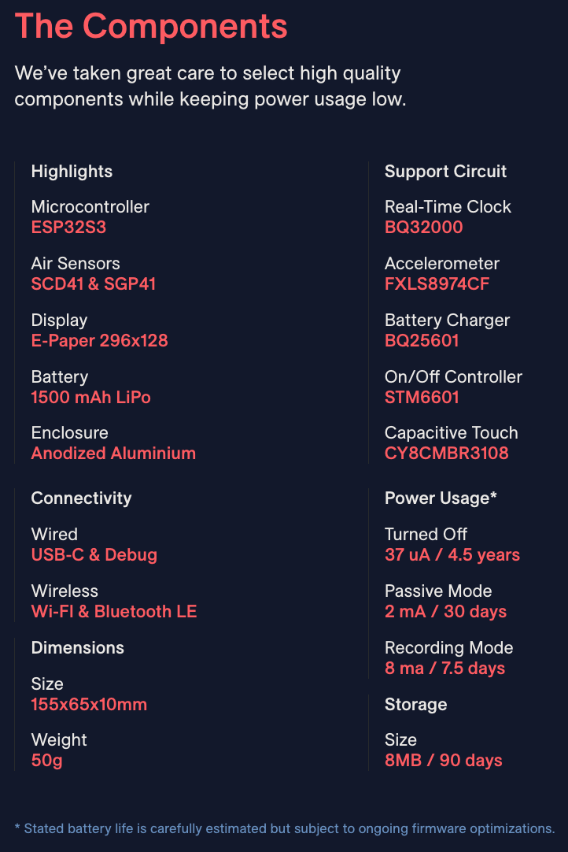This screenshot has height=852, width=568.
Task: Click The Components page heading
Action: (x=151, y=27)
